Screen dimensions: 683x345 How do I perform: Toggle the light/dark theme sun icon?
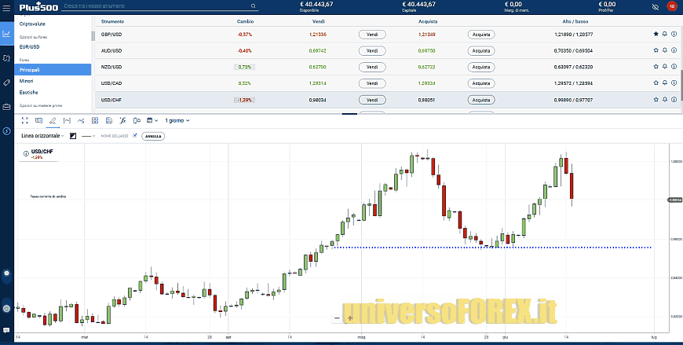pos(6,274)
